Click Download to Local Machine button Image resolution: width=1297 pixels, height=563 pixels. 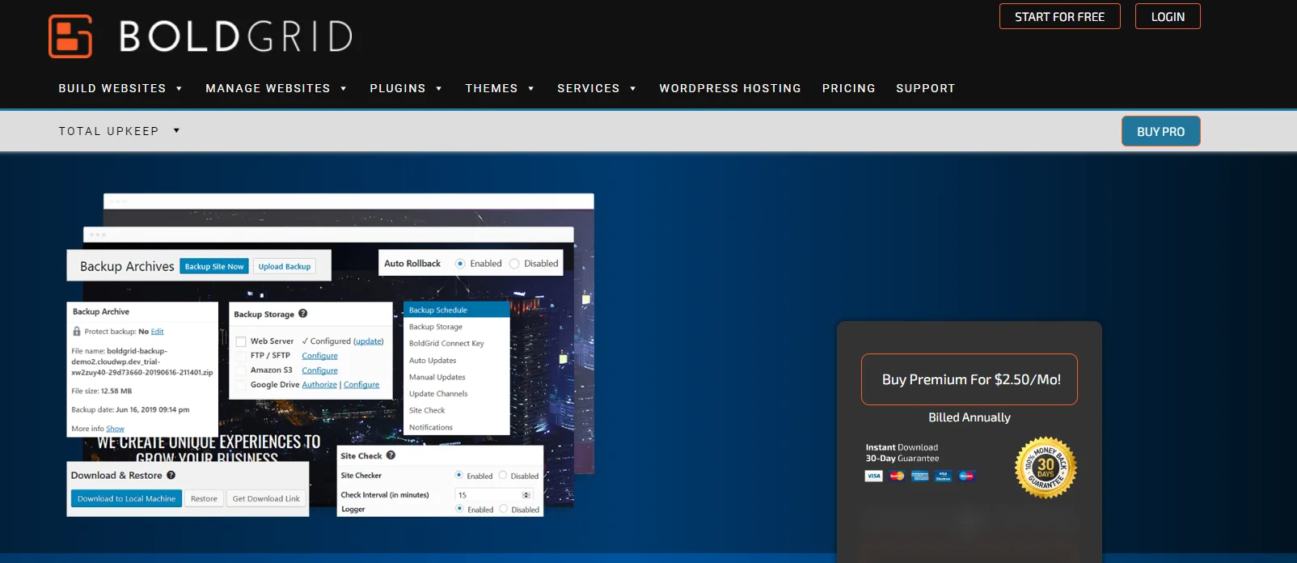click(x=126, y=499)
